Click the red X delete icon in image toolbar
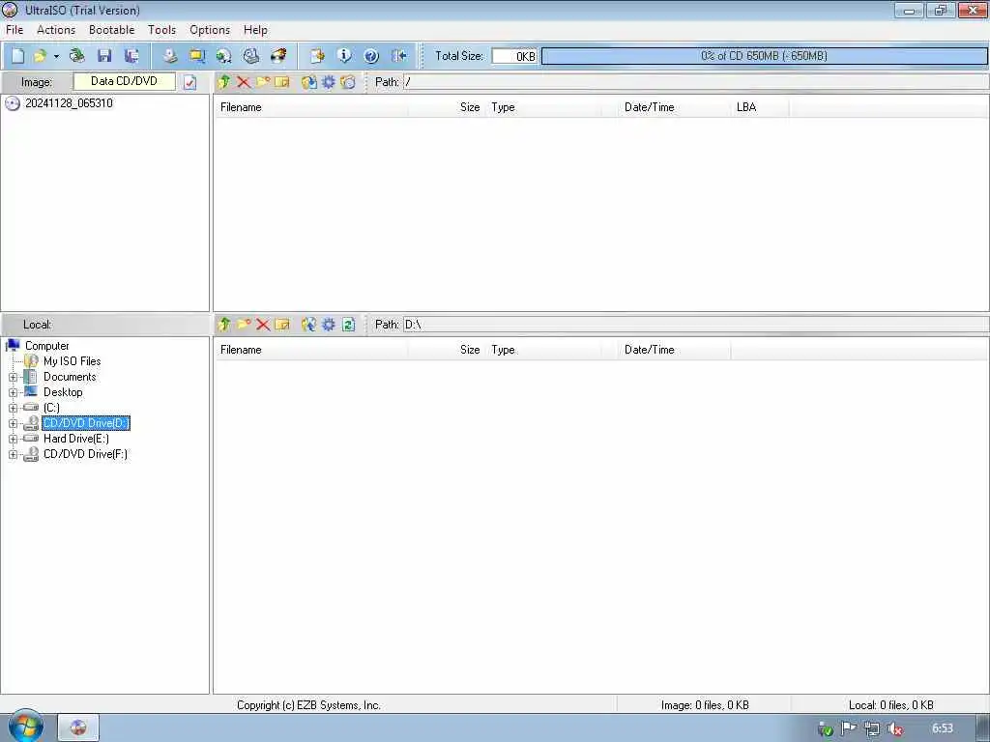 pyautogui.click(x=243, y=82)
